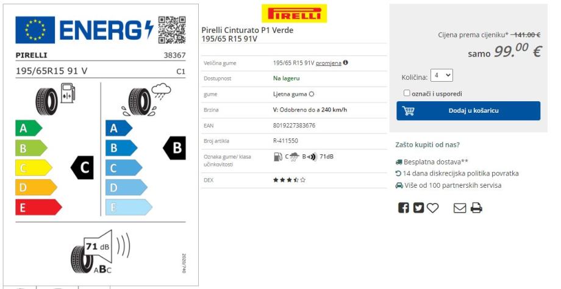Click the shopping cart icon
Image resolution: width=561 pixels, height=289 pixels.
click(409, 111)
